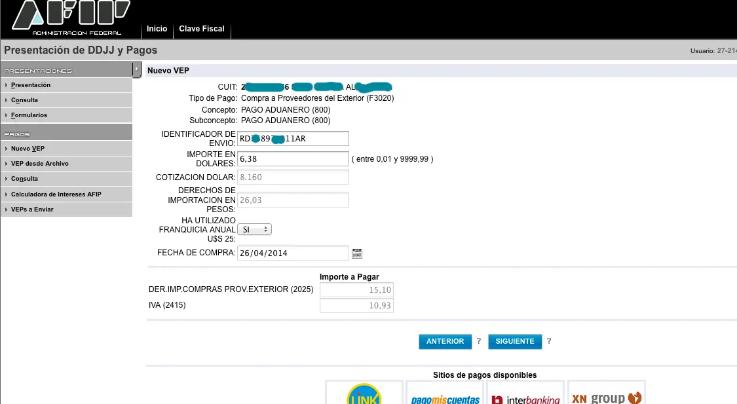Open Presentación in the Presentaciones menu

click(66, 85)
